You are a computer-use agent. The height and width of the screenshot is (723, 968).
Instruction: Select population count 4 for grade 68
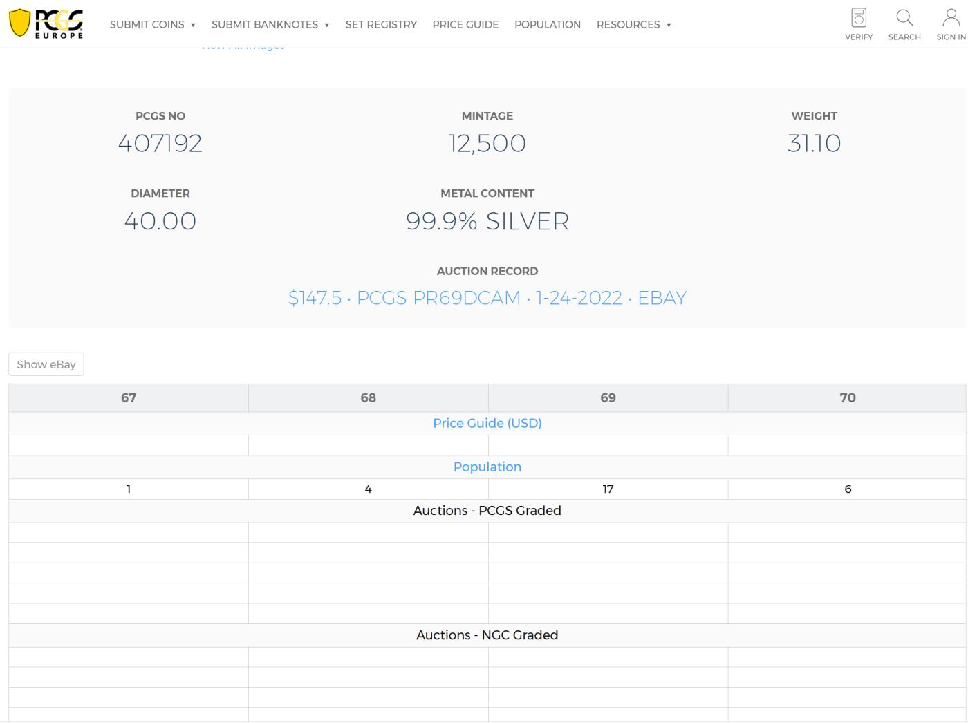pyautogui.click(x=368, y=489)
